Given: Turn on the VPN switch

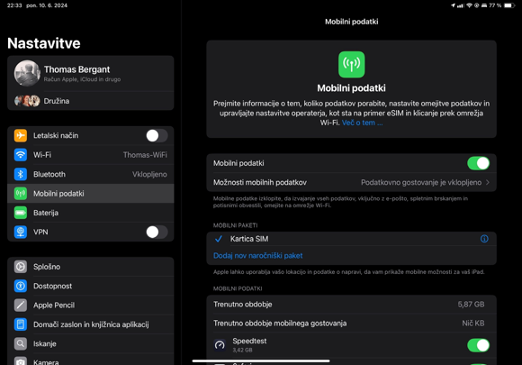Looking at the screenshot, I should point(157,232).
